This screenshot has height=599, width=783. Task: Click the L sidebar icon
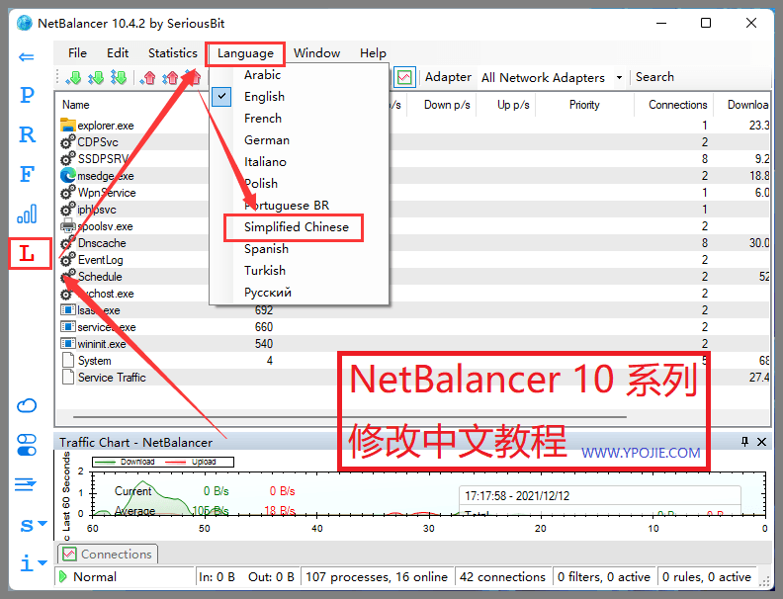pyautogui.click(x=27, y=254)
